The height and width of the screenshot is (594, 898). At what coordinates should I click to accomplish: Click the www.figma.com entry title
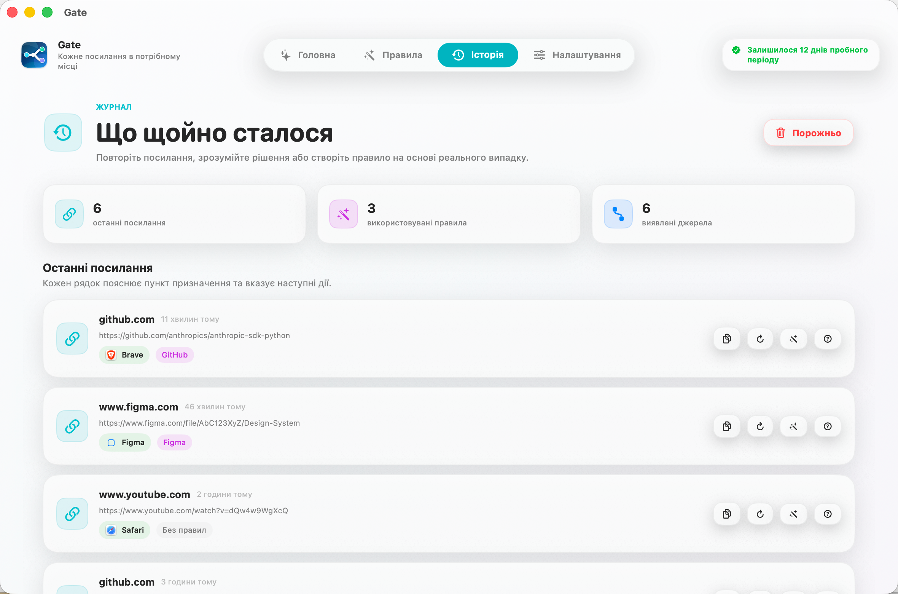(139, 407)
